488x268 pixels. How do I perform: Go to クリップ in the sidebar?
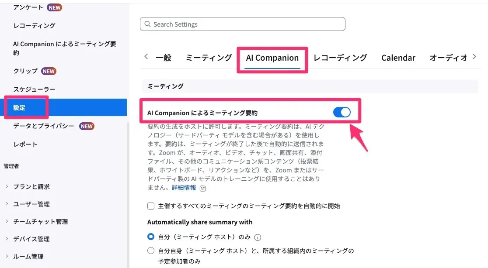click(25, 71)
